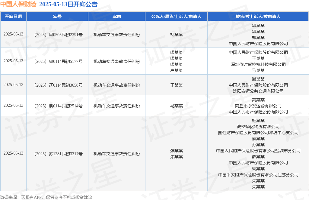Click the 公诉人/原告/上诉人/申请人 header

177,16
